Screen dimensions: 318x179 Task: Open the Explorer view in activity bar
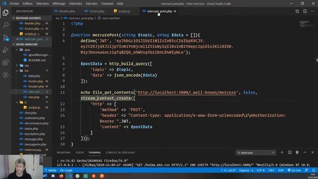pyautogui.click(x=5, y=12)
